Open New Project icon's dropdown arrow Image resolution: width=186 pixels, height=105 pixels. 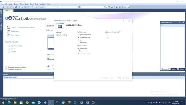[x=5, y=7]
